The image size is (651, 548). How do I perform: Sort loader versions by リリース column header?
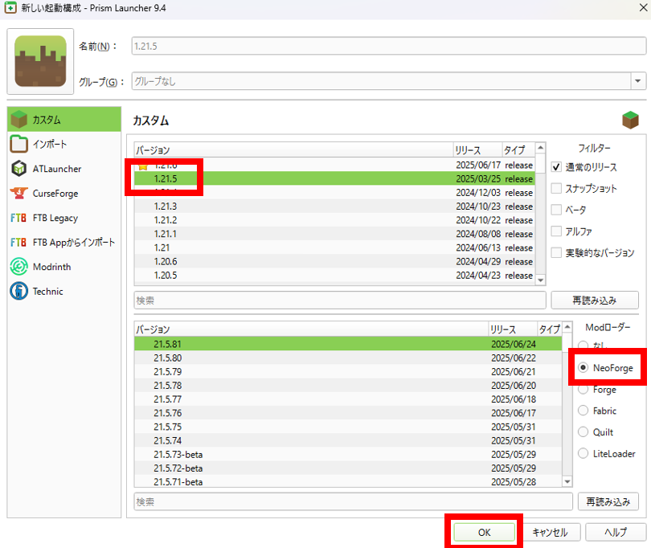[x=513, y=329]
